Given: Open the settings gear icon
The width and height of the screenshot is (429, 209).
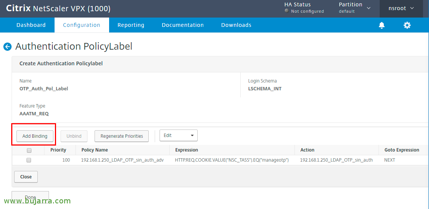Looking at the screenshot, I should tap(407, 25).
